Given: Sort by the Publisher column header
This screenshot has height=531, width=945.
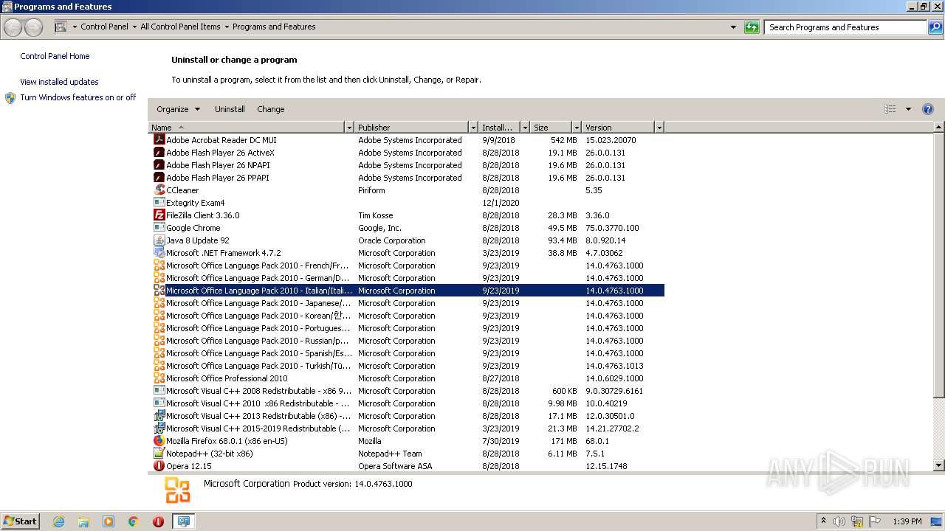Looking at the screenshot, I should [412, 128].
